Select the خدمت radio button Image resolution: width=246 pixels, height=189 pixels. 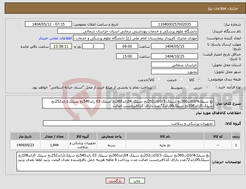point(181,79)
